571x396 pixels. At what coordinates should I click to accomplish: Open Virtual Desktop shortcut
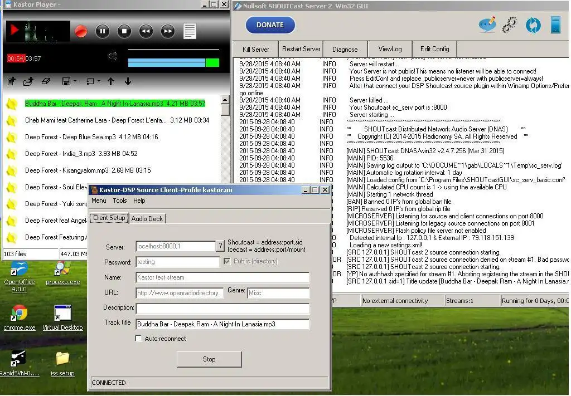[x=62, y=318]
